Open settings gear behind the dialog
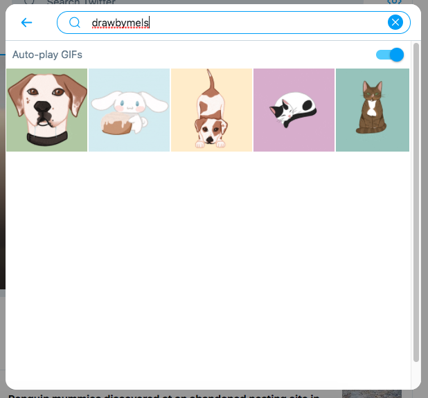This screenshot has width=428, height=398. 395,1
